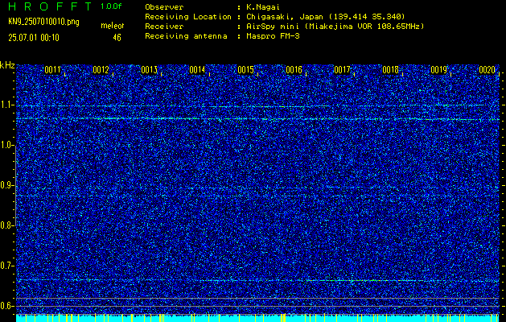Click the kHz axis unit label
This screenshot has height=322, width=506.
coord(7,65)
